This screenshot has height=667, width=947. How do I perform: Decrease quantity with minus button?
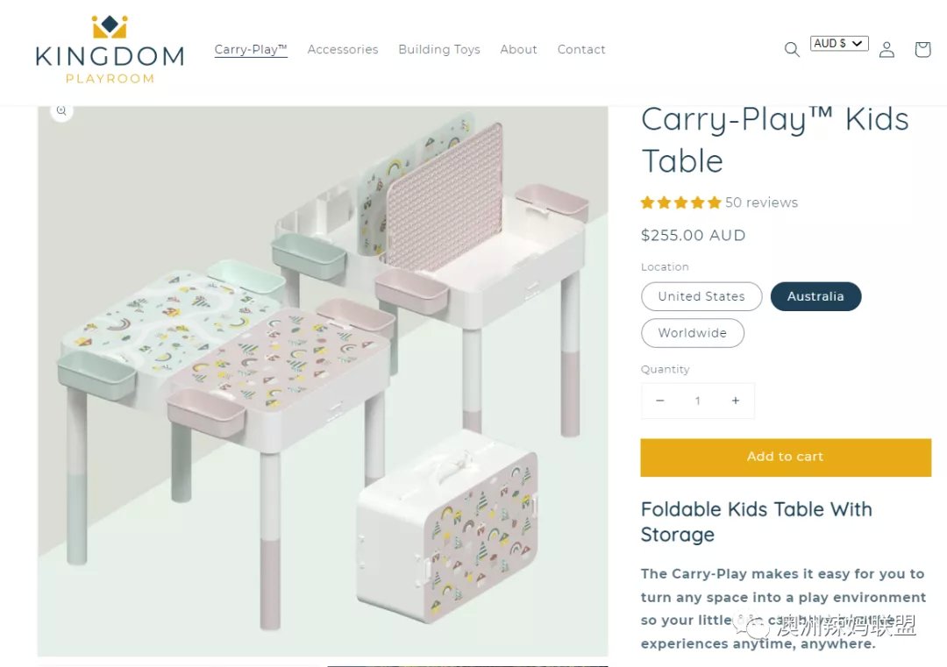coord(660,401)
